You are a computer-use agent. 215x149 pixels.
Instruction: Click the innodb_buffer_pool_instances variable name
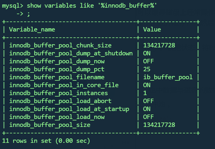[x=59, y=93]
